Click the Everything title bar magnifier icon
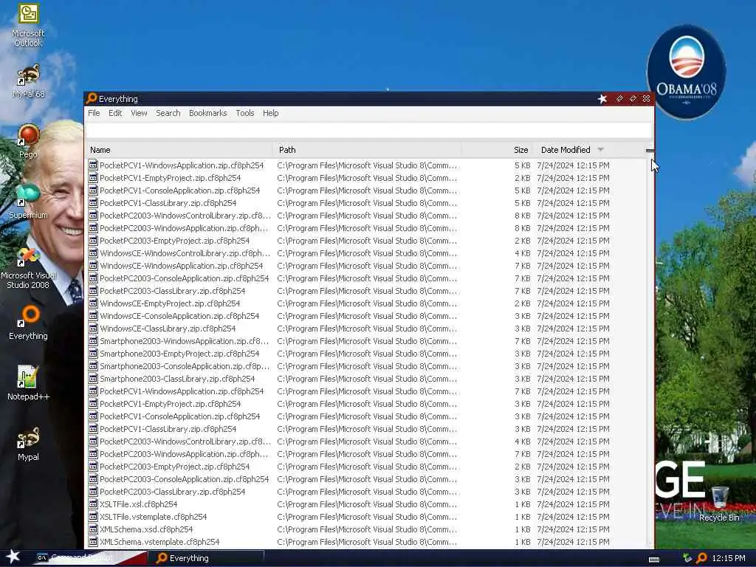 [x=92, y=98]
